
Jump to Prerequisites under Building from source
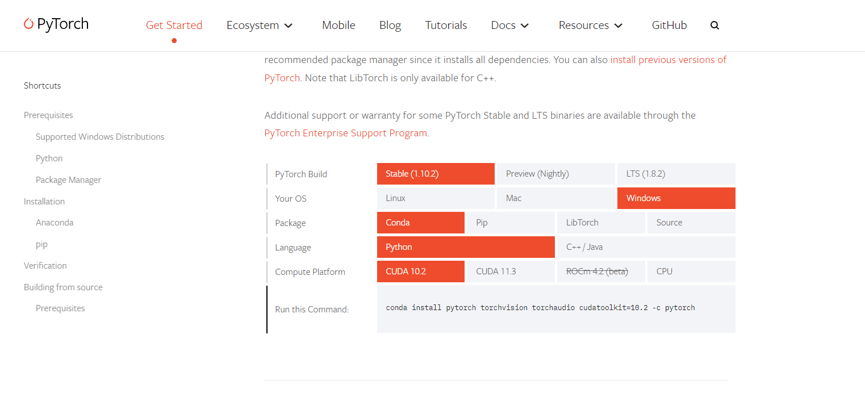(x=60, y=308)
